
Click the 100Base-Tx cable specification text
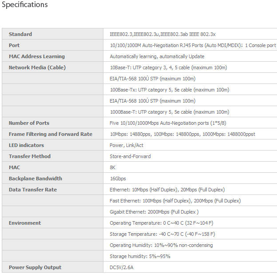(x=169, y=90)
